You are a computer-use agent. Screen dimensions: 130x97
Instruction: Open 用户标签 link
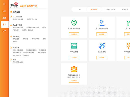click(x=25, y=39)
